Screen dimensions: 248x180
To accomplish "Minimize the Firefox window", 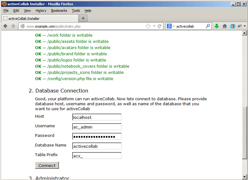I will click(x=233, y=4).
